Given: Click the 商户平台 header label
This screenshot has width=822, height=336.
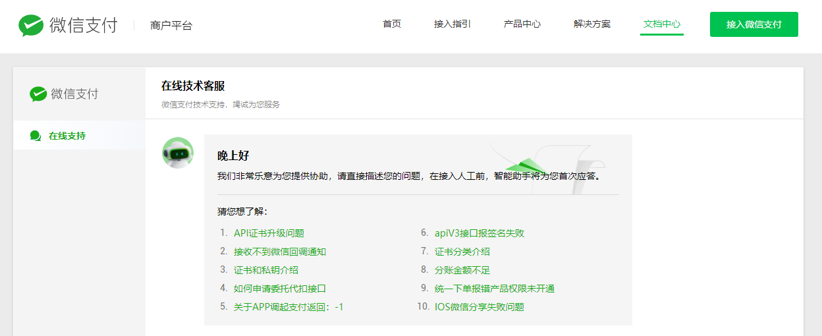Looking at the screenshot, I should [171, 26].
